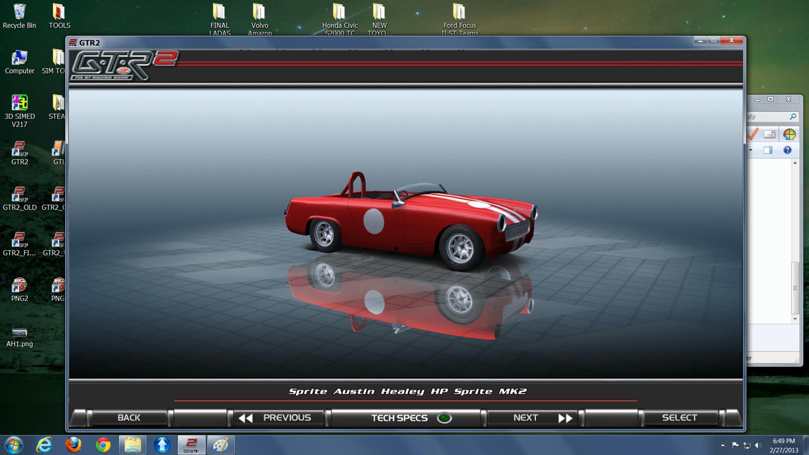Image resolution: width=809 pixels, height=455 pixels.
Task: Open the FINAL LADAS folder
Action: 219,19
